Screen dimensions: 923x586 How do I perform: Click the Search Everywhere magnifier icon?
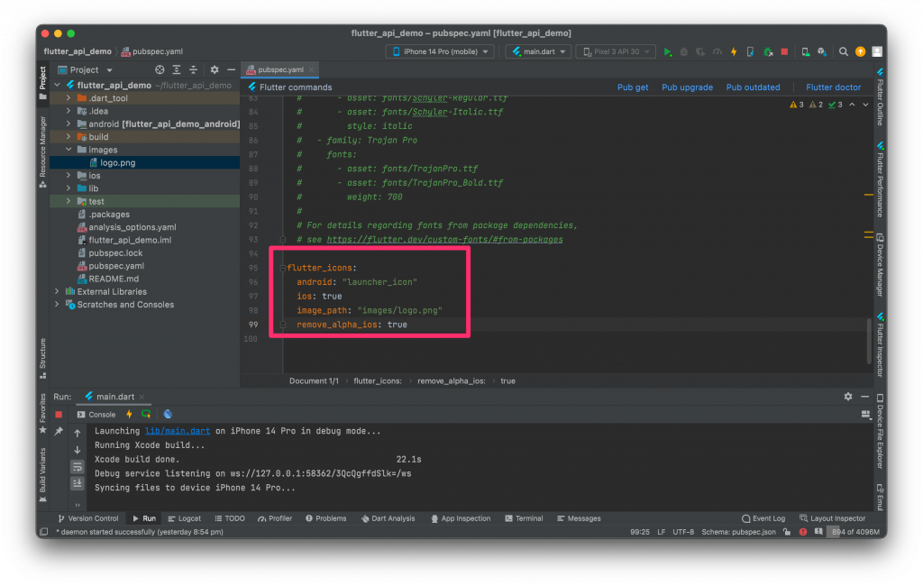pos(845,52)
